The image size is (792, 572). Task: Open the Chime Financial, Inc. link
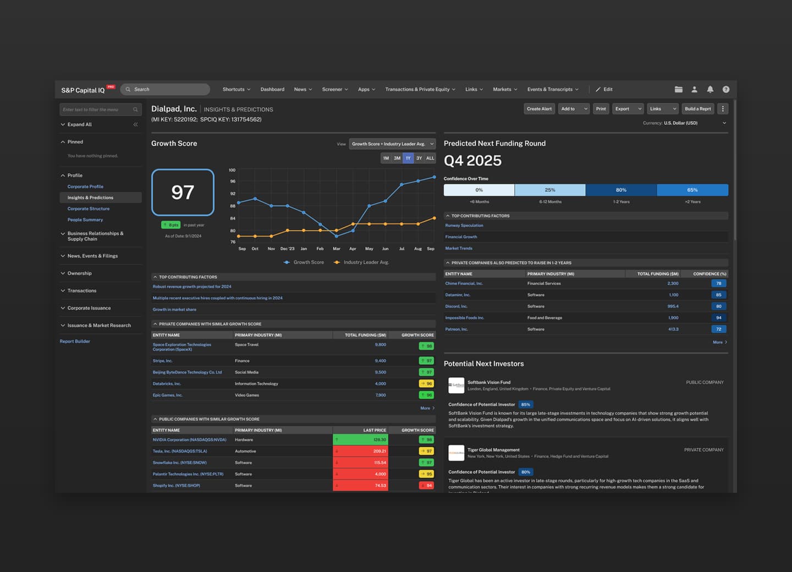464,283
